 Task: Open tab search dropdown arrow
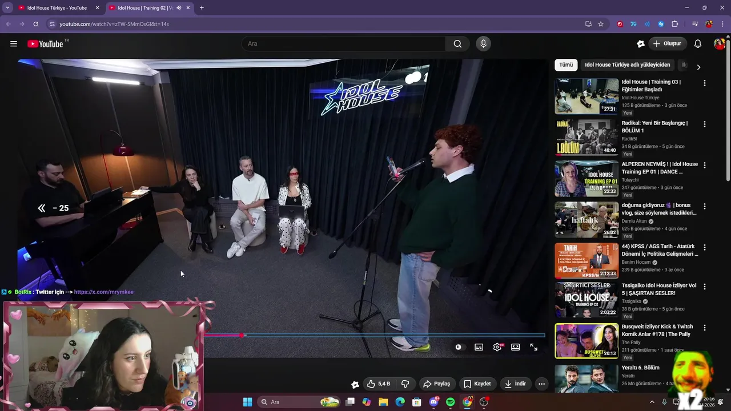[x=7, y=8]
